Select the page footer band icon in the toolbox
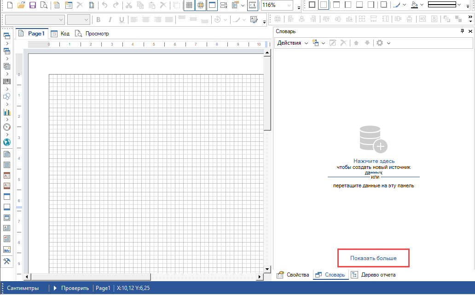The width and height of the screenshot is (475, 295). [6, 207]
